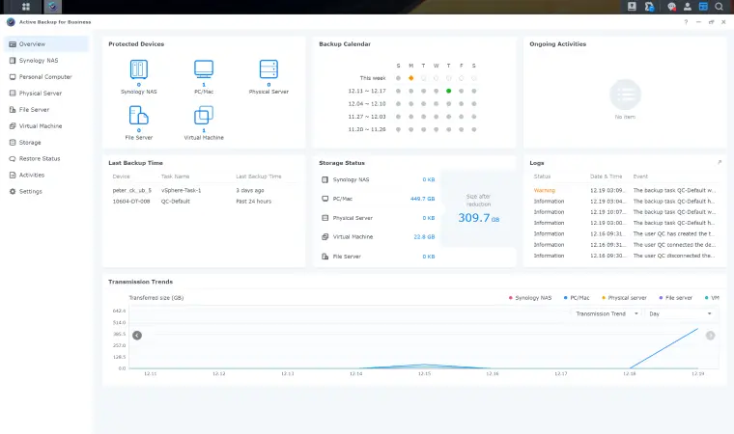
Task: Click the log entry 'The user QC has created the t...'
Action: pos(625,233)
